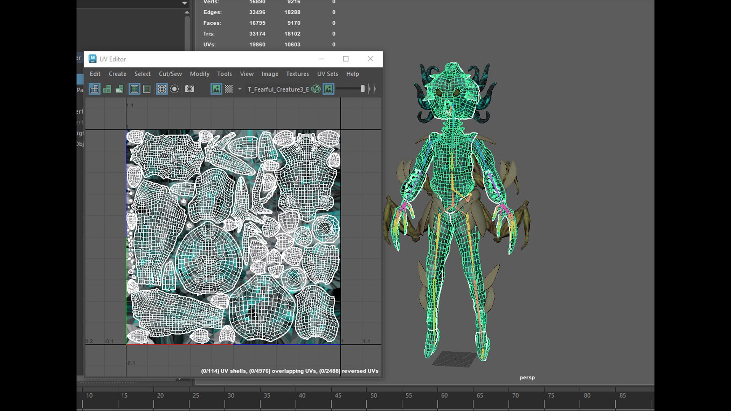Screen dimensions: 731x411
Task: Open the UV Sets menu
Action: 327,74
